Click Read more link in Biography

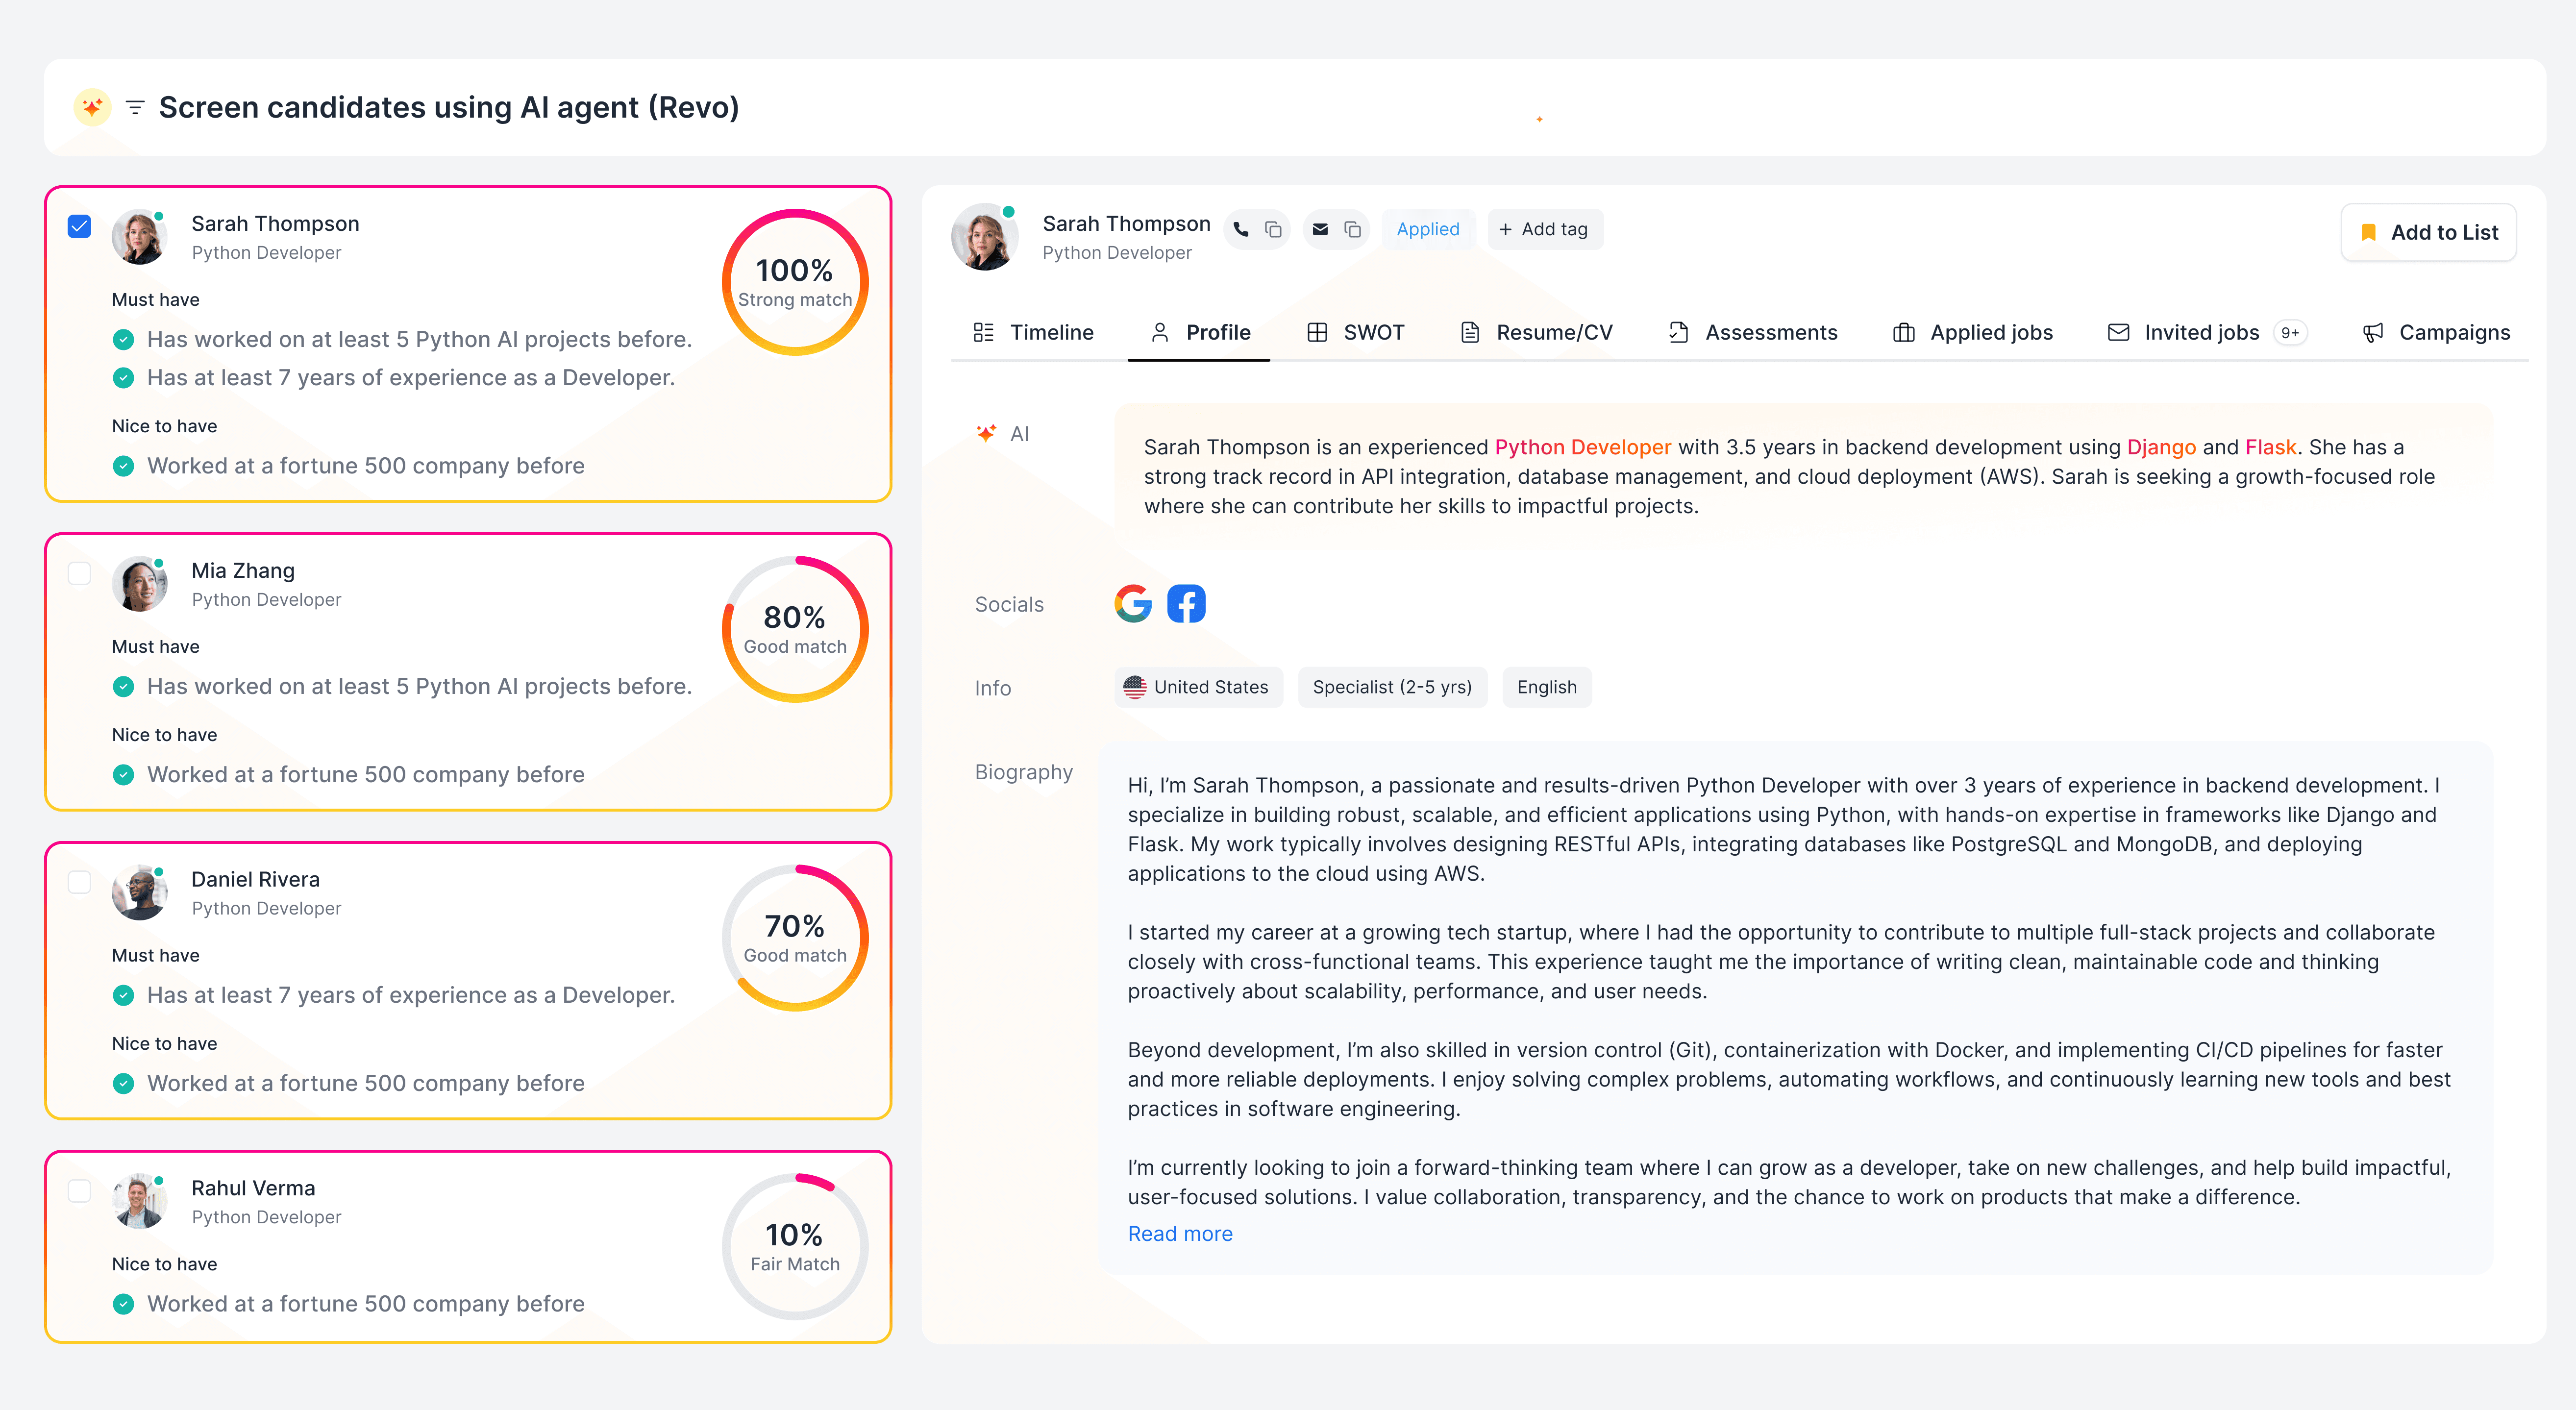(1180, 1234)
